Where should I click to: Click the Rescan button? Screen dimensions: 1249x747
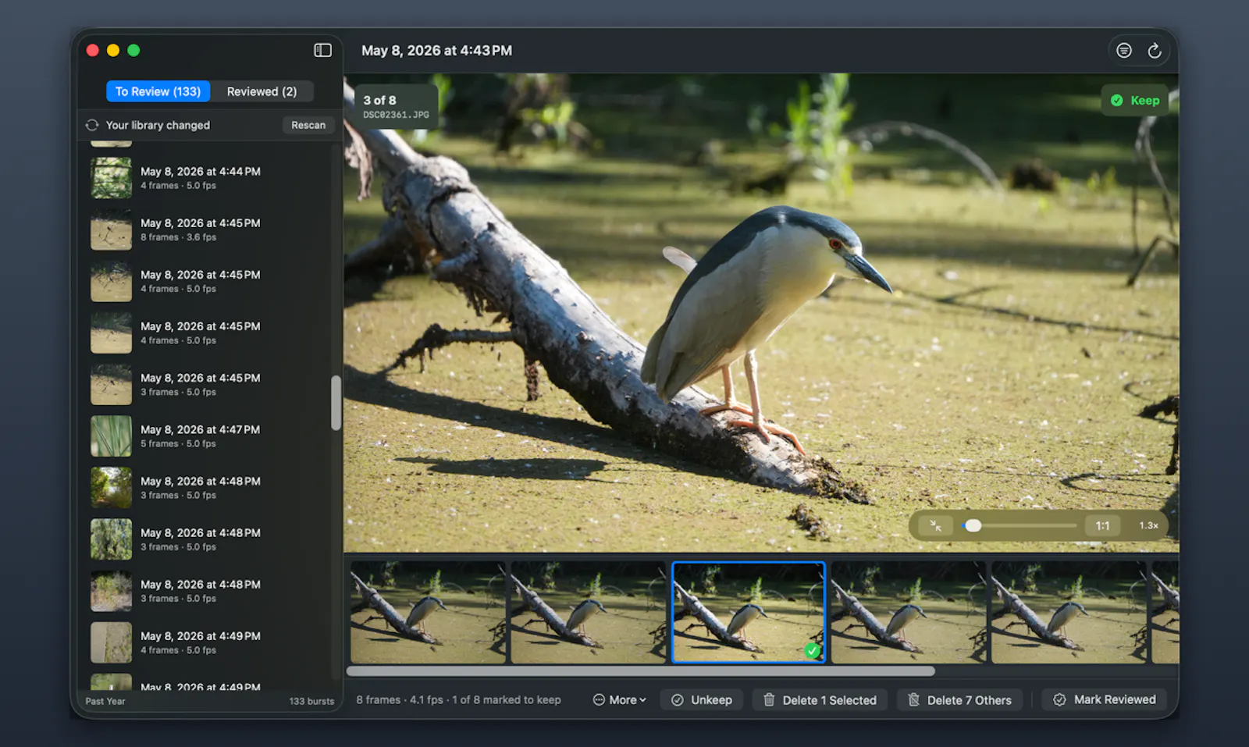(308, 125)
